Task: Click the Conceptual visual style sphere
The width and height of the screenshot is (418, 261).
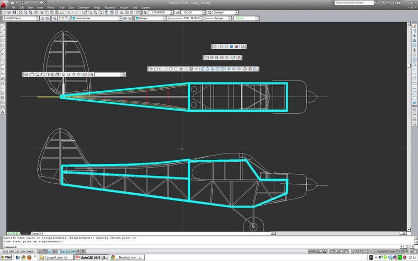Action: click(x=236, y=46)
